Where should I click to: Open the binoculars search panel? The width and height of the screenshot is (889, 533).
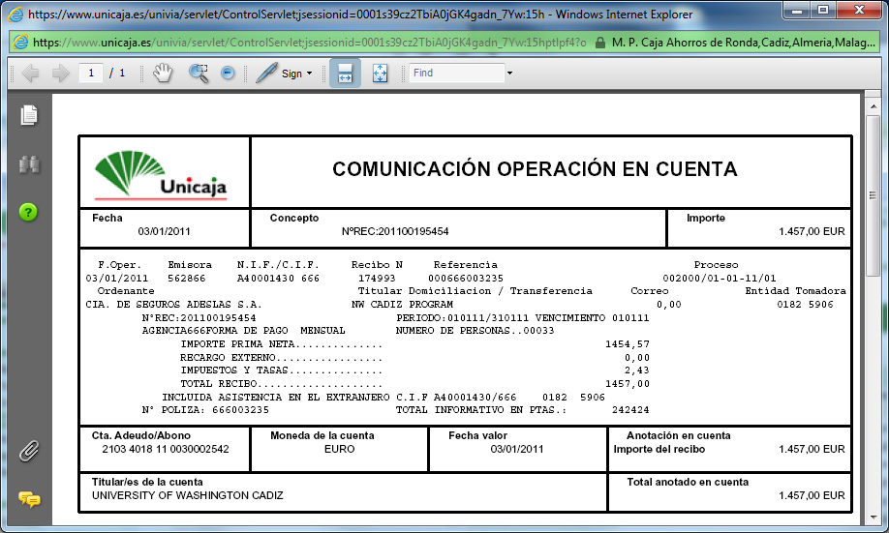click(x=29, y=164)
